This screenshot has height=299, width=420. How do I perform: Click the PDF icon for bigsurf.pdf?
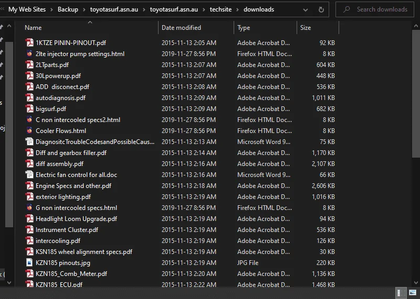coord(29,108)
